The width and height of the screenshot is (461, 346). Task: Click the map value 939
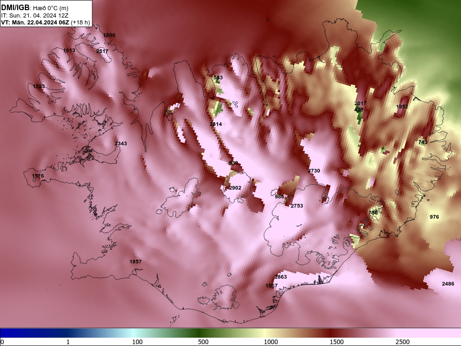[233, 163]
